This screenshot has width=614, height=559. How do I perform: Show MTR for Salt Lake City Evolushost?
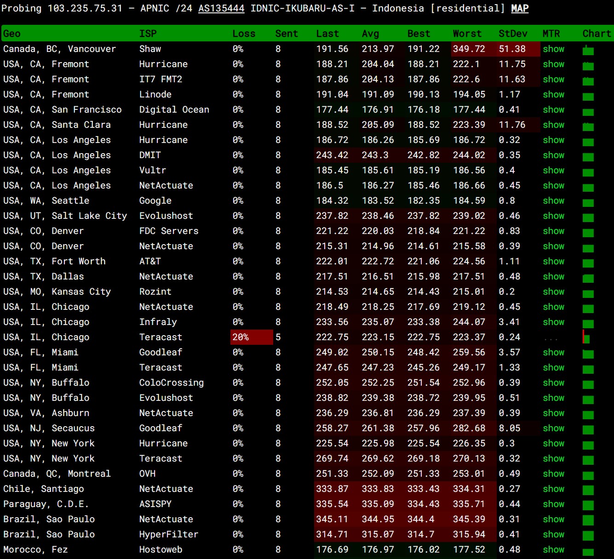tap(553, 216)
